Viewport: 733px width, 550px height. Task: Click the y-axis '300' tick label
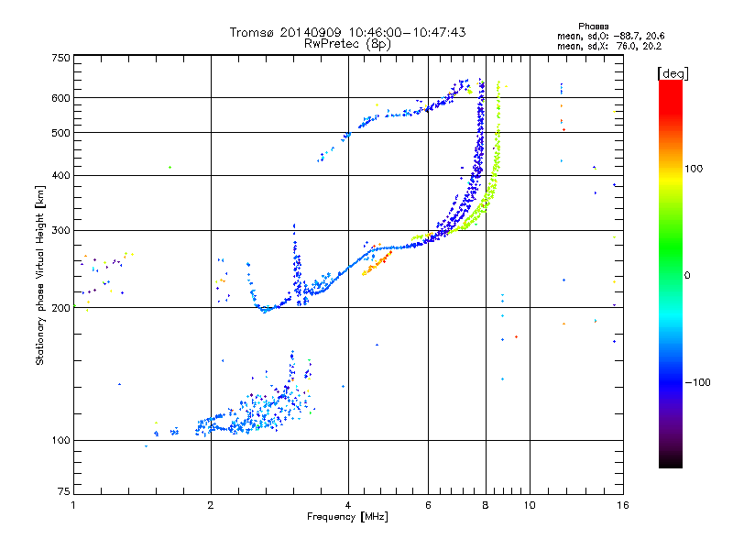(x=60, y=231)
